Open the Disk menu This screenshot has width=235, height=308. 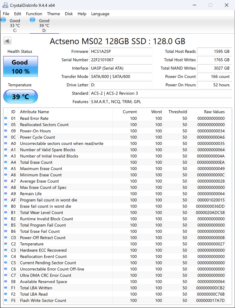click(x=69, y=14)
